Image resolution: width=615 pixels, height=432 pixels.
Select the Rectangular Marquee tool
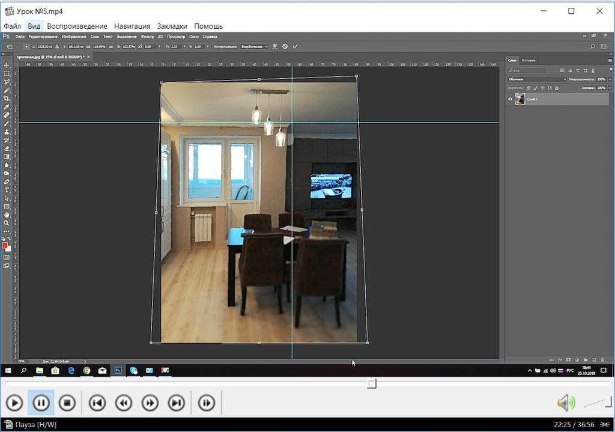[6, 73]
